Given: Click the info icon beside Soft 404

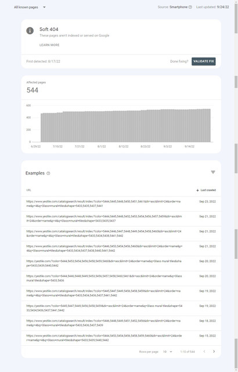Looking at the screenshot, I should 30,31.
